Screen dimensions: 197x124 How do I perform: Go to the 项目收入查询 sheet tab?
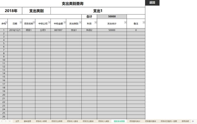72,121
